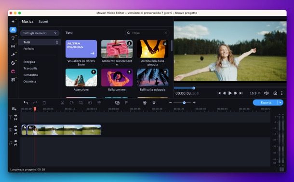Image resolution: width=294 pixels, height=182 pixels.
Task: Rotate the selected clip
Action: pyautogui.click(x=71, y=103)
